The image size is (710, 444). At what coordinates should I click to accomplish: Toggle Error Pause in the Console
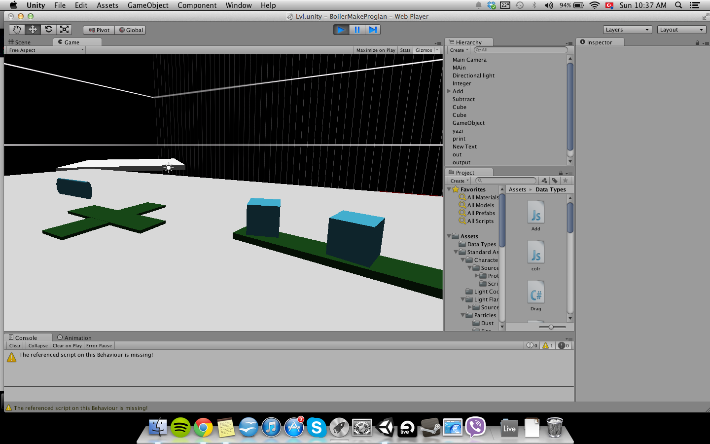(99, 346)
